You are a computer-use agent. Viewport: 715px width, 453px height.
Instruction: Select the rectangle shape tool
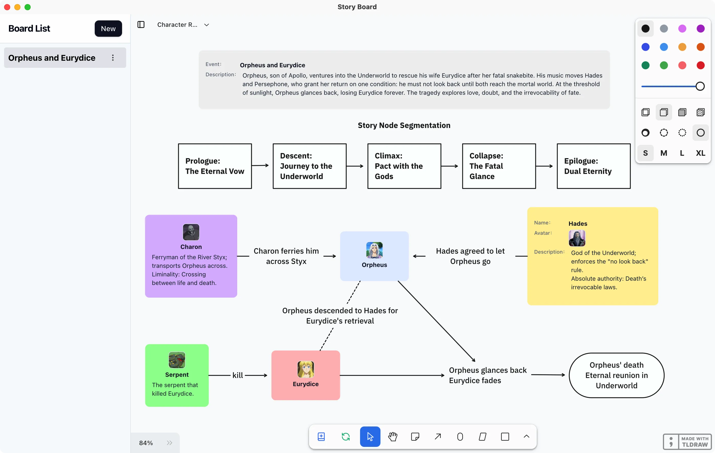pos(505,436)
